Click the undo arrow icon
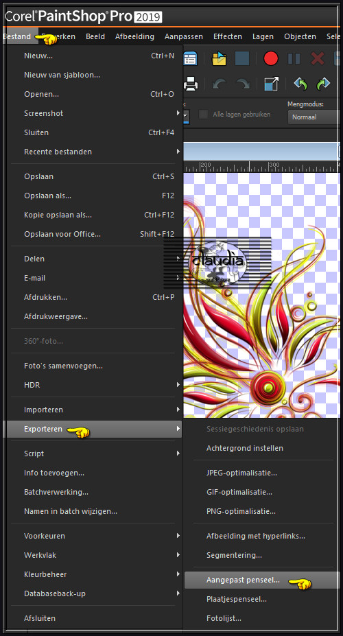The width and height of the screenshot is (343, 636). 220,84
